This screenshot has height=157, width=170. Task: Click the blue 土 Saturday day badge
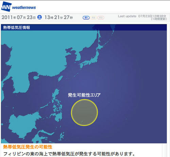[x=39, y=17]
